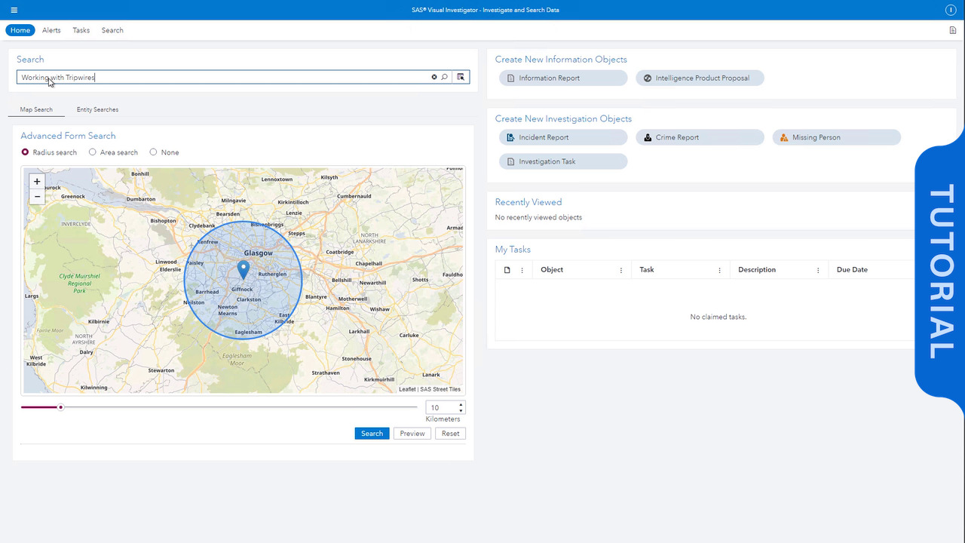Viewport: 965px width, 543px height.
Task: Open the Object column options menu
Action: pos(621,270)
